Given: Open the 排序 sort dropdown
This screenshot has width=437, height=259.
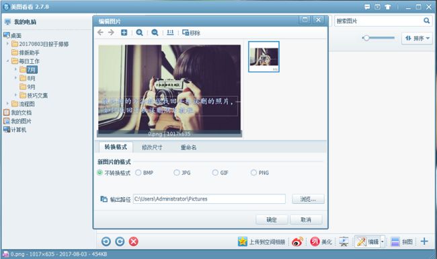Looking at the screenshot, I should (417, 38).
